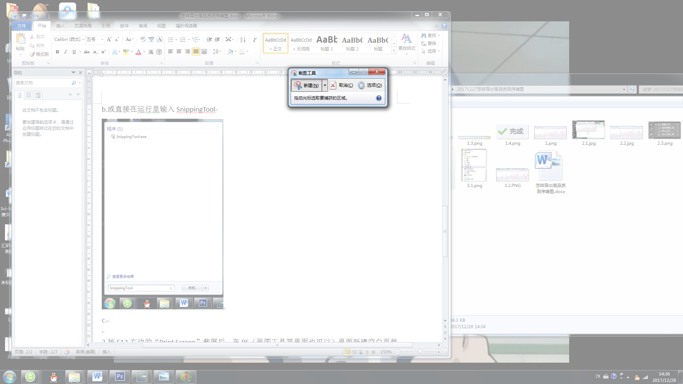Expand the New snip mode arrow
This screenshot has width=683, height=384.
pos(325,85)
